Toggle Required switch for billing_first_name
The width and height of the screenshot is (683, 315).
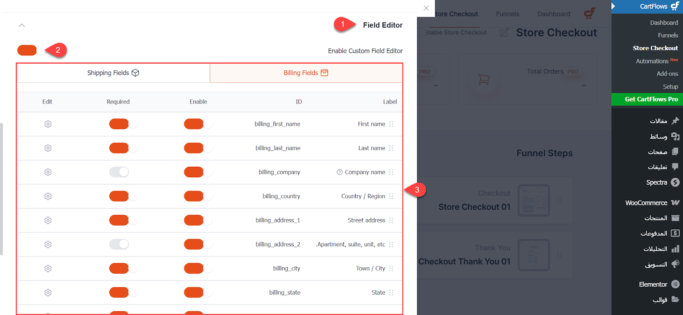point(123,124)
